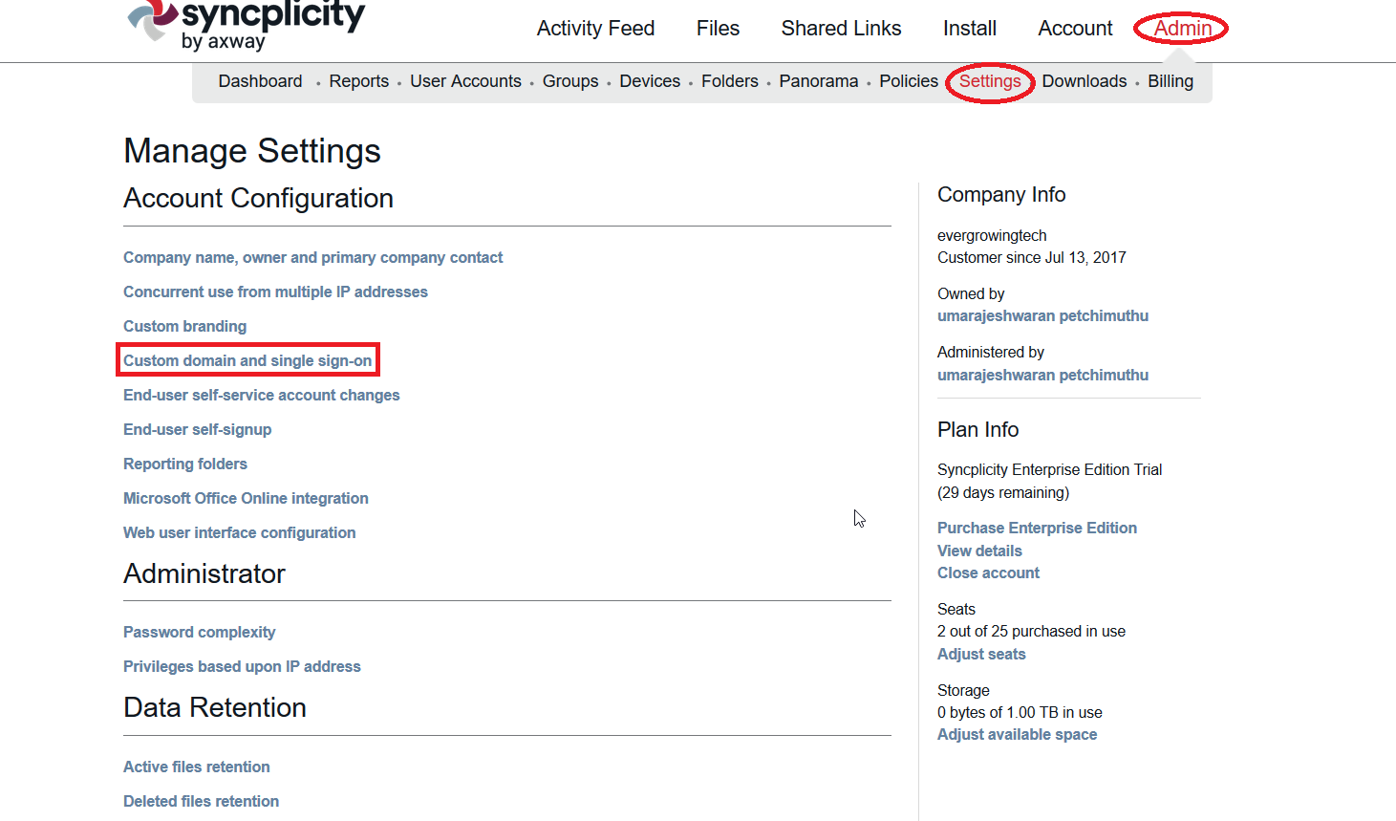Open the User Accounts tab
Image resolution: width=1396 pixels, height=821 pixels.
click(x=465, y=81)
